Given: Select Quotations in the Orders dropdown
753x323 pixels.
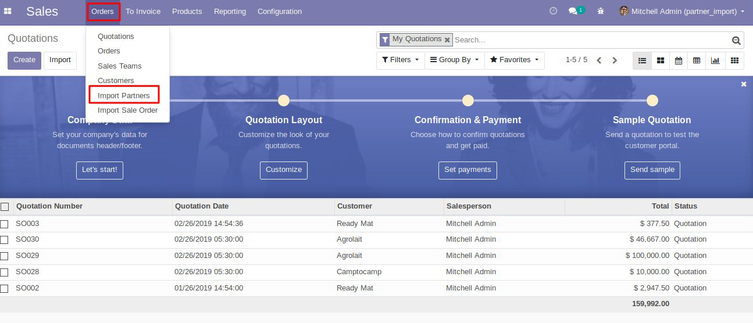Looking at the screenshot, I should click(x=116, y=37).
